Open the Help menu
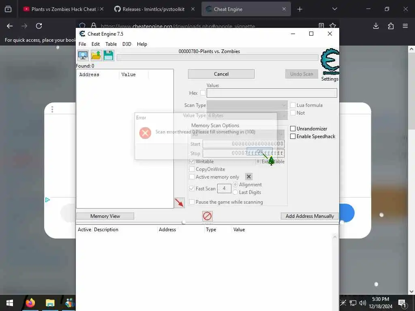 (x=142, y=44)
